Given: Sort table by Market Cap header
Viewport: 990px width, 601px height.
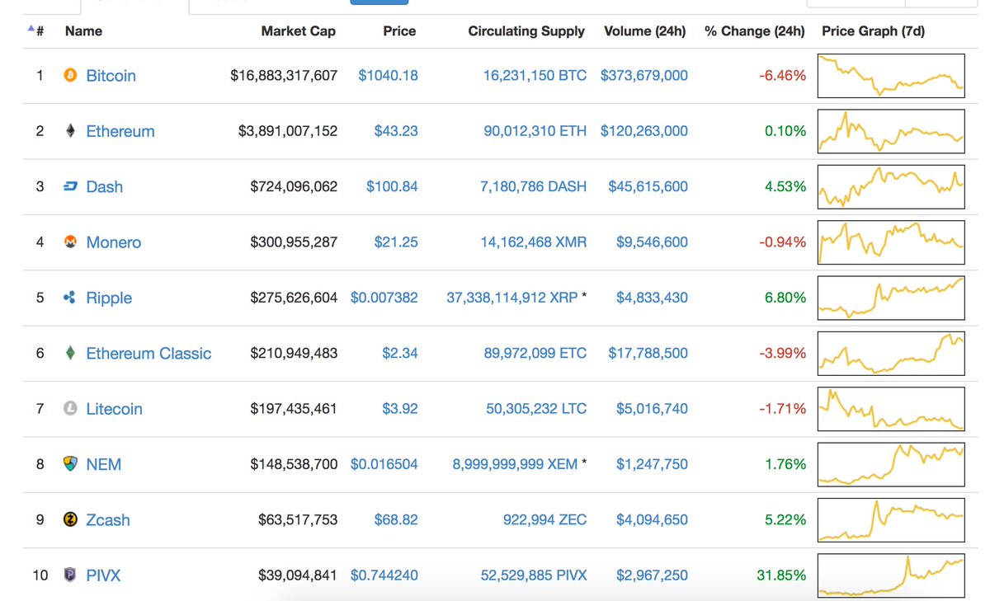Looking at the screenshot, I should [299, 31].
